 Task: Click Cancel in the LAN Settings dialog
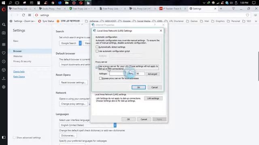155,87
